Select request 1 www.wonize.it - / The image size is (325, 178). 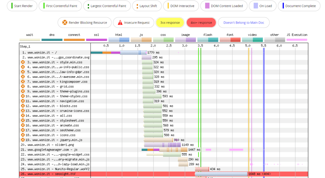point(40,53)
